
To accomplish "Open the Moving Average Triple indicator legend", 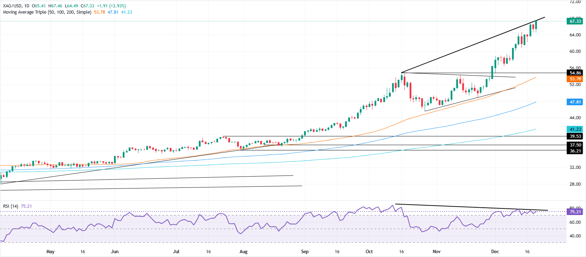I will [x=47, y=12].
